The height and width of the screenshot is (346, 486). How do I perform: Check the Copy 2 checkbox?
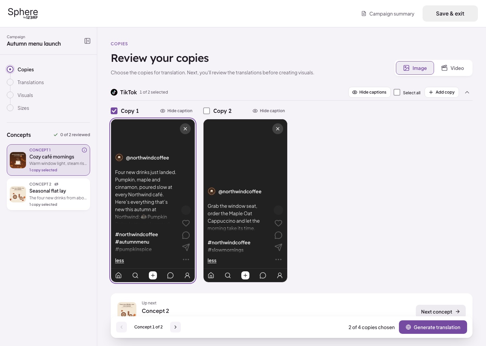pyautogui.click(x=207, y=111)
